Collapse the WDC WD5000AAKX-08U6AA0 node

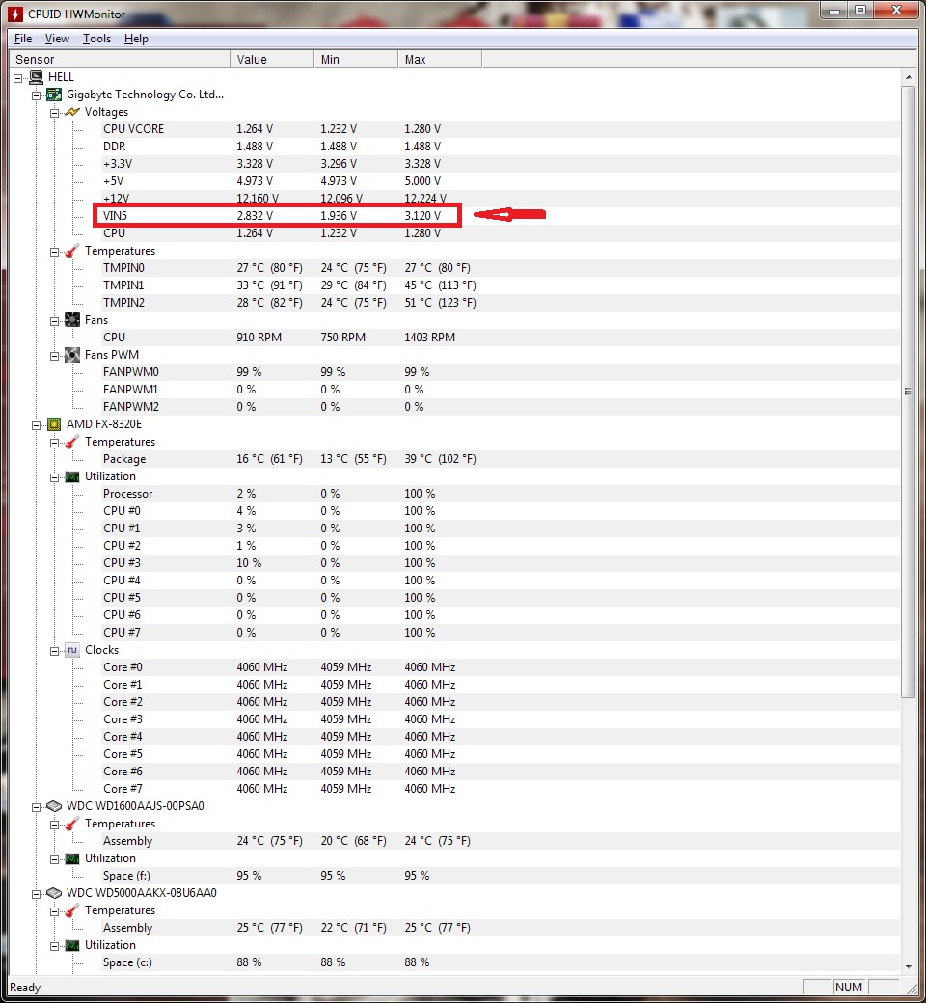(37, 894)
